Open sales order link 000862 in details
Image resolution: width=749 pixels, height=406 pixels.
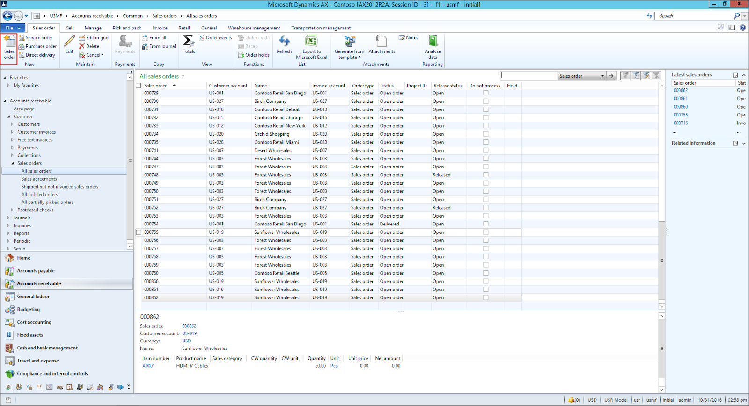point(189,326)
